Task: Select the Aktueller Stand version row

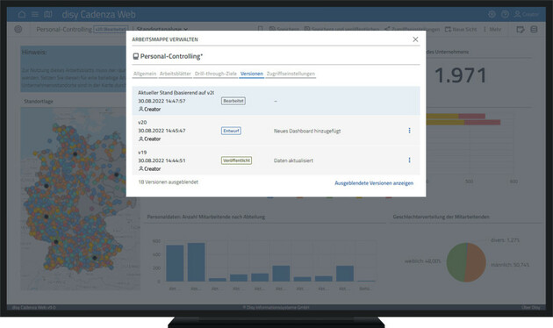Action: 276,101
